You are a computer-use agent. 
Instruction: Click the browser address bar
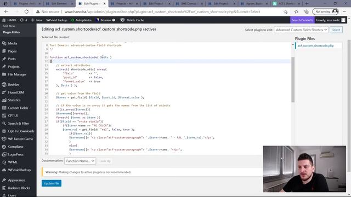[x=162, y=11]
